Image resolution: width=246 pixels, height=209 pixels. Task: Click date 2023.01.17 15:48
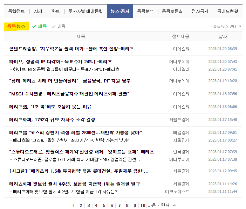223,120
